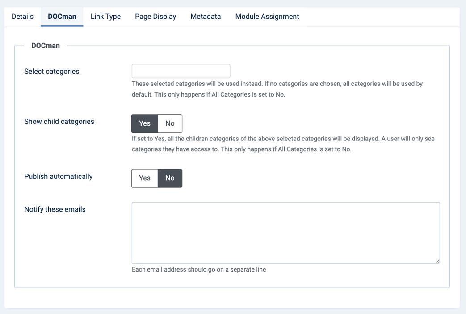Focus the Notify these emails text area
This screenshot has width=466, height=314.
click(x=285, y=233)
